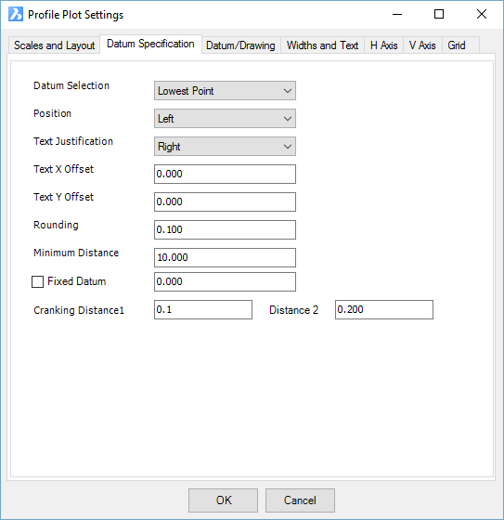Maximize the Profile Plot Settings window
This screenshot has height=520, width=504.
(x=439, y=14)
